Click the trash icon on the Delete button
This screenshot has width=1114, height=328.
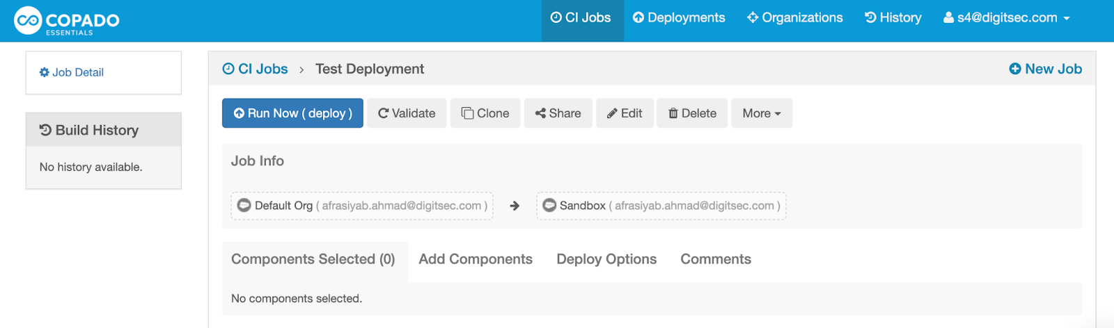673,113
